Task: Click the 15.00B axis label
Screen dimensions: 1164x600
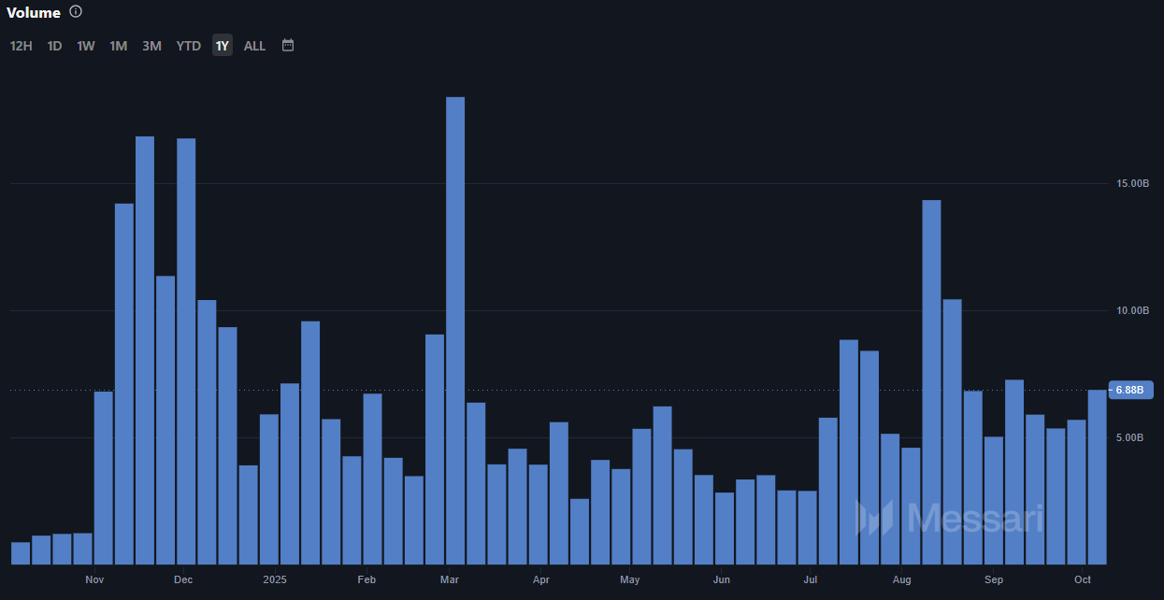Action: (1132, 184)
